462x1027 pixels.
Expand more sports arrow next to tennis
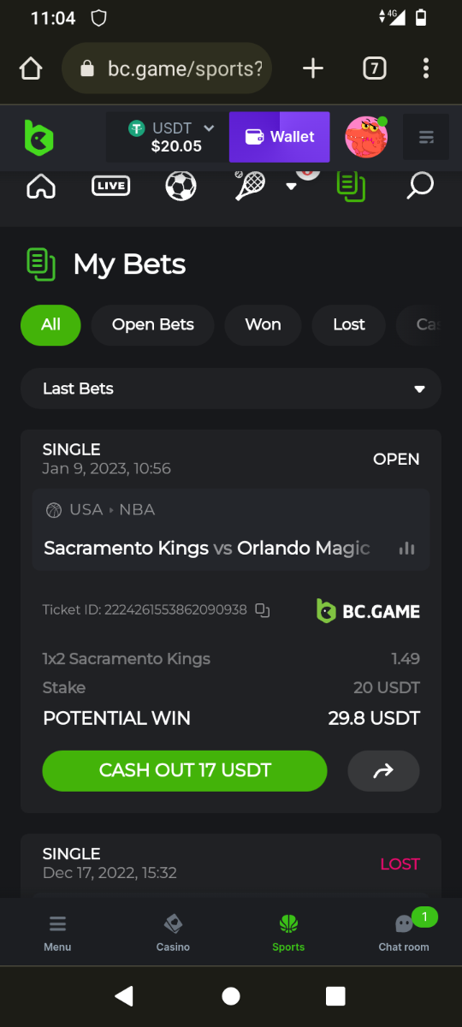pyautogui.click(x=291, y=186)
